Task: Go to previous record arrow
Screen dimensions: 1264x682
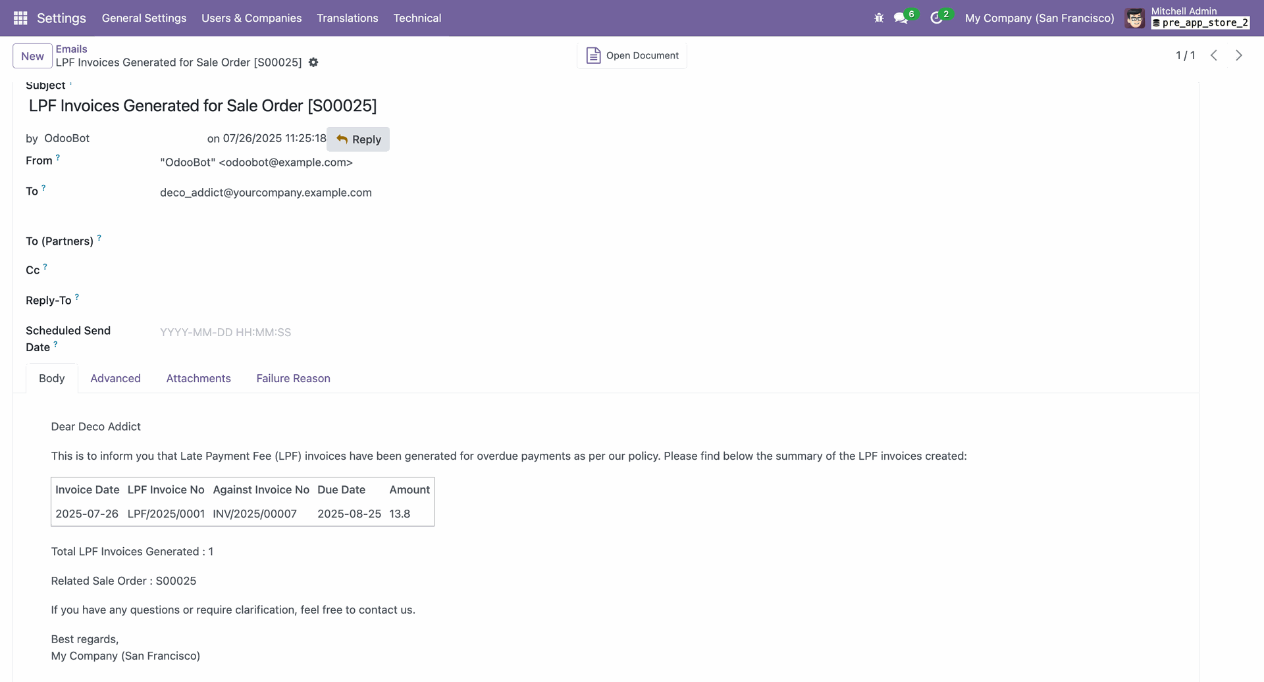Action: coord(1214,55)
